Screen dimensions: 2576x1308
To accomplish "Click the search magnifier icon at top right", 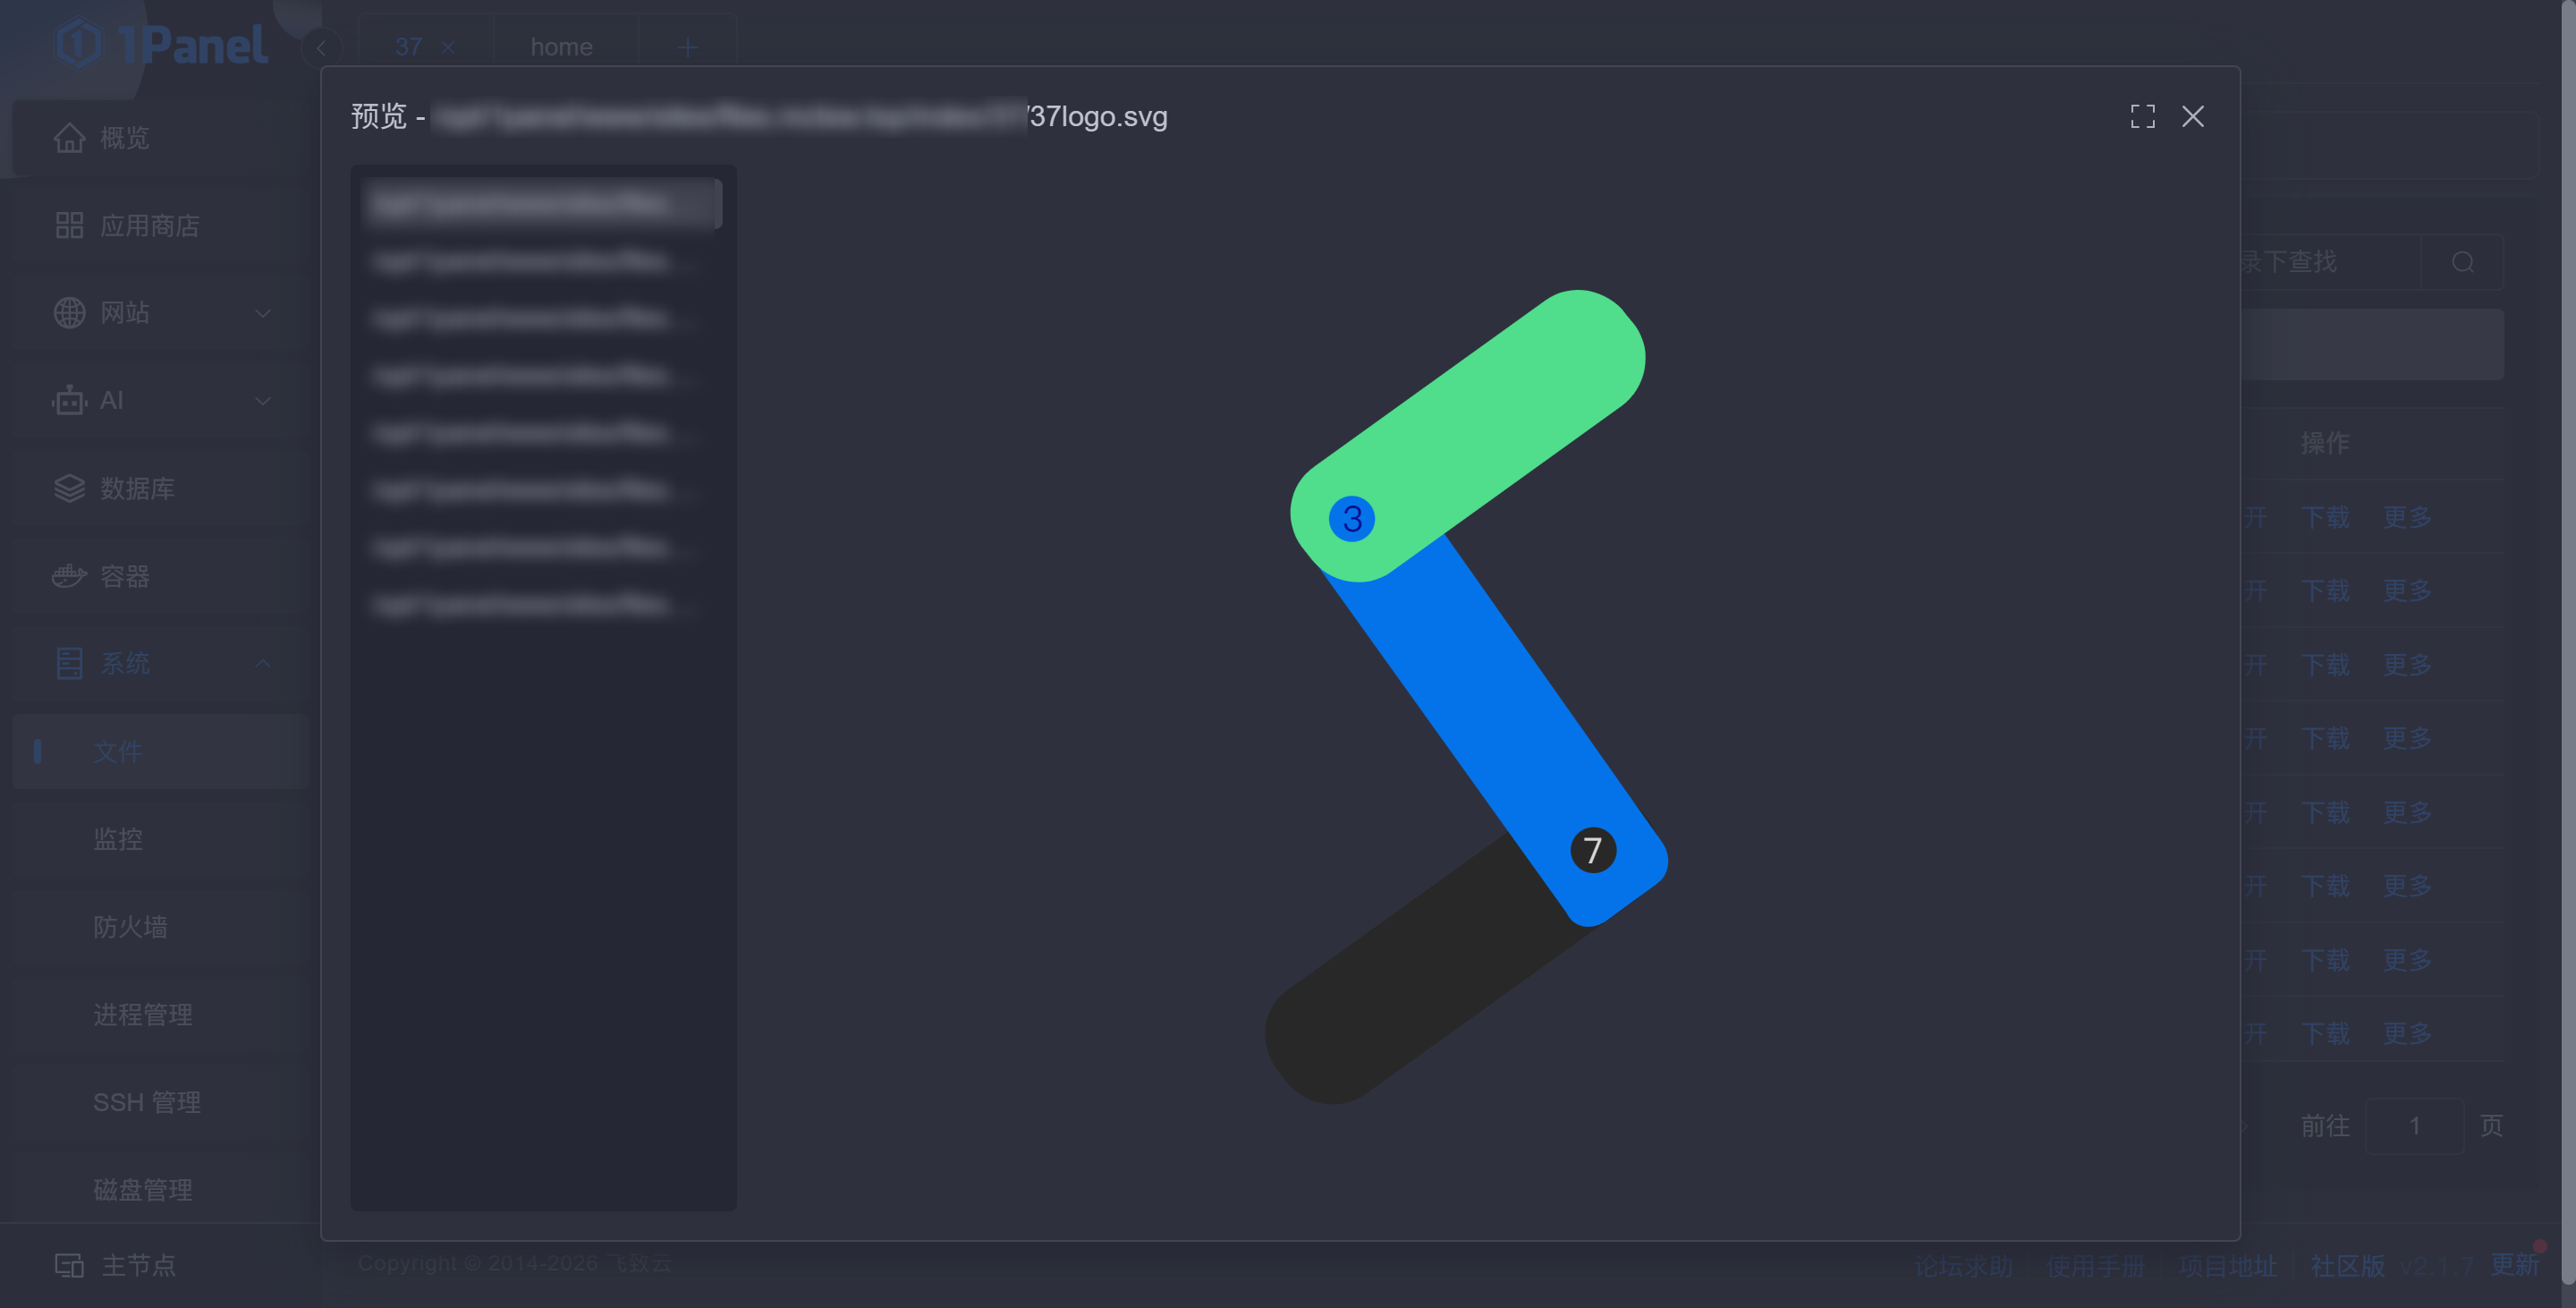I will point(2462,262).
